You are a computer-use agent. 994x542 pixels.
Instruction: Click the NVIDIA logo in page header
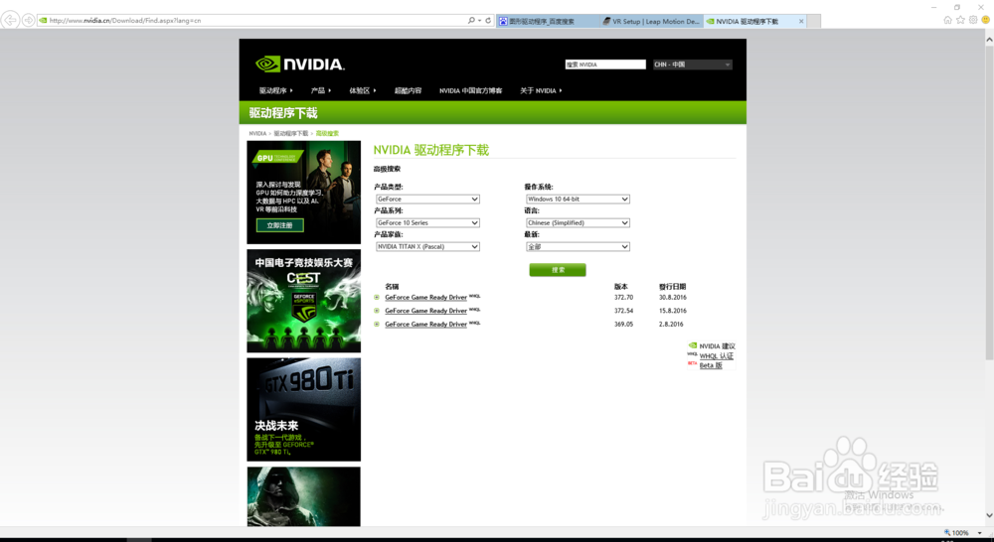[x=300, y=64]
